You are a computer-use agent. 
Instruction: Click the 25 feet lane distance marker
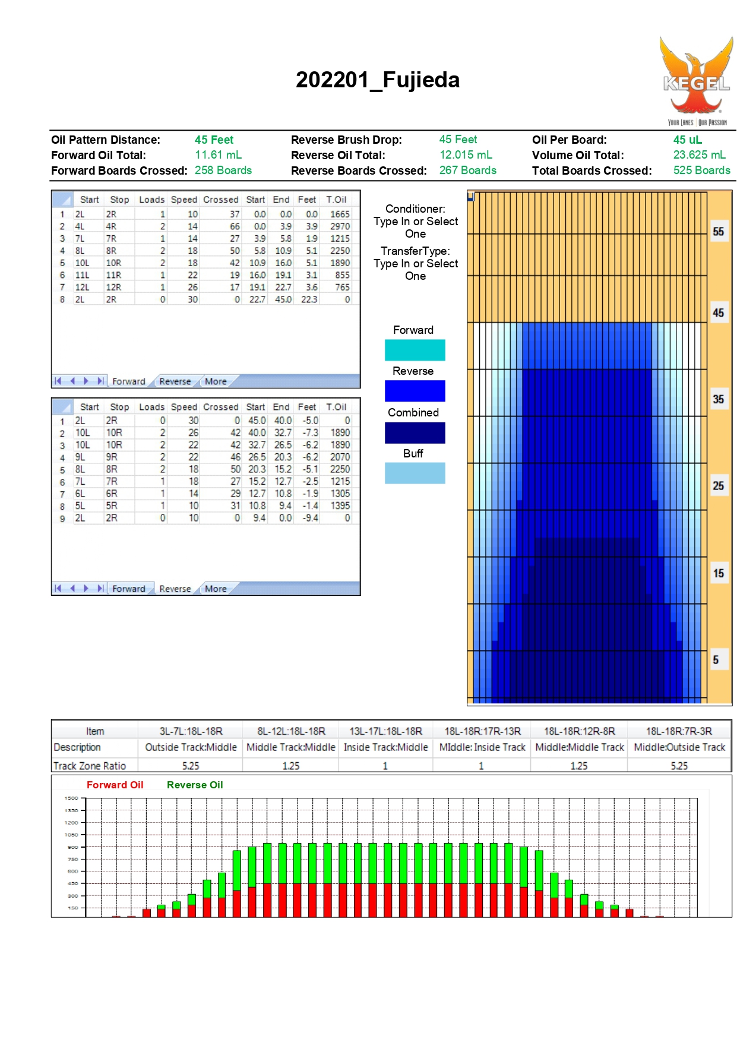[x=719, y=486]
